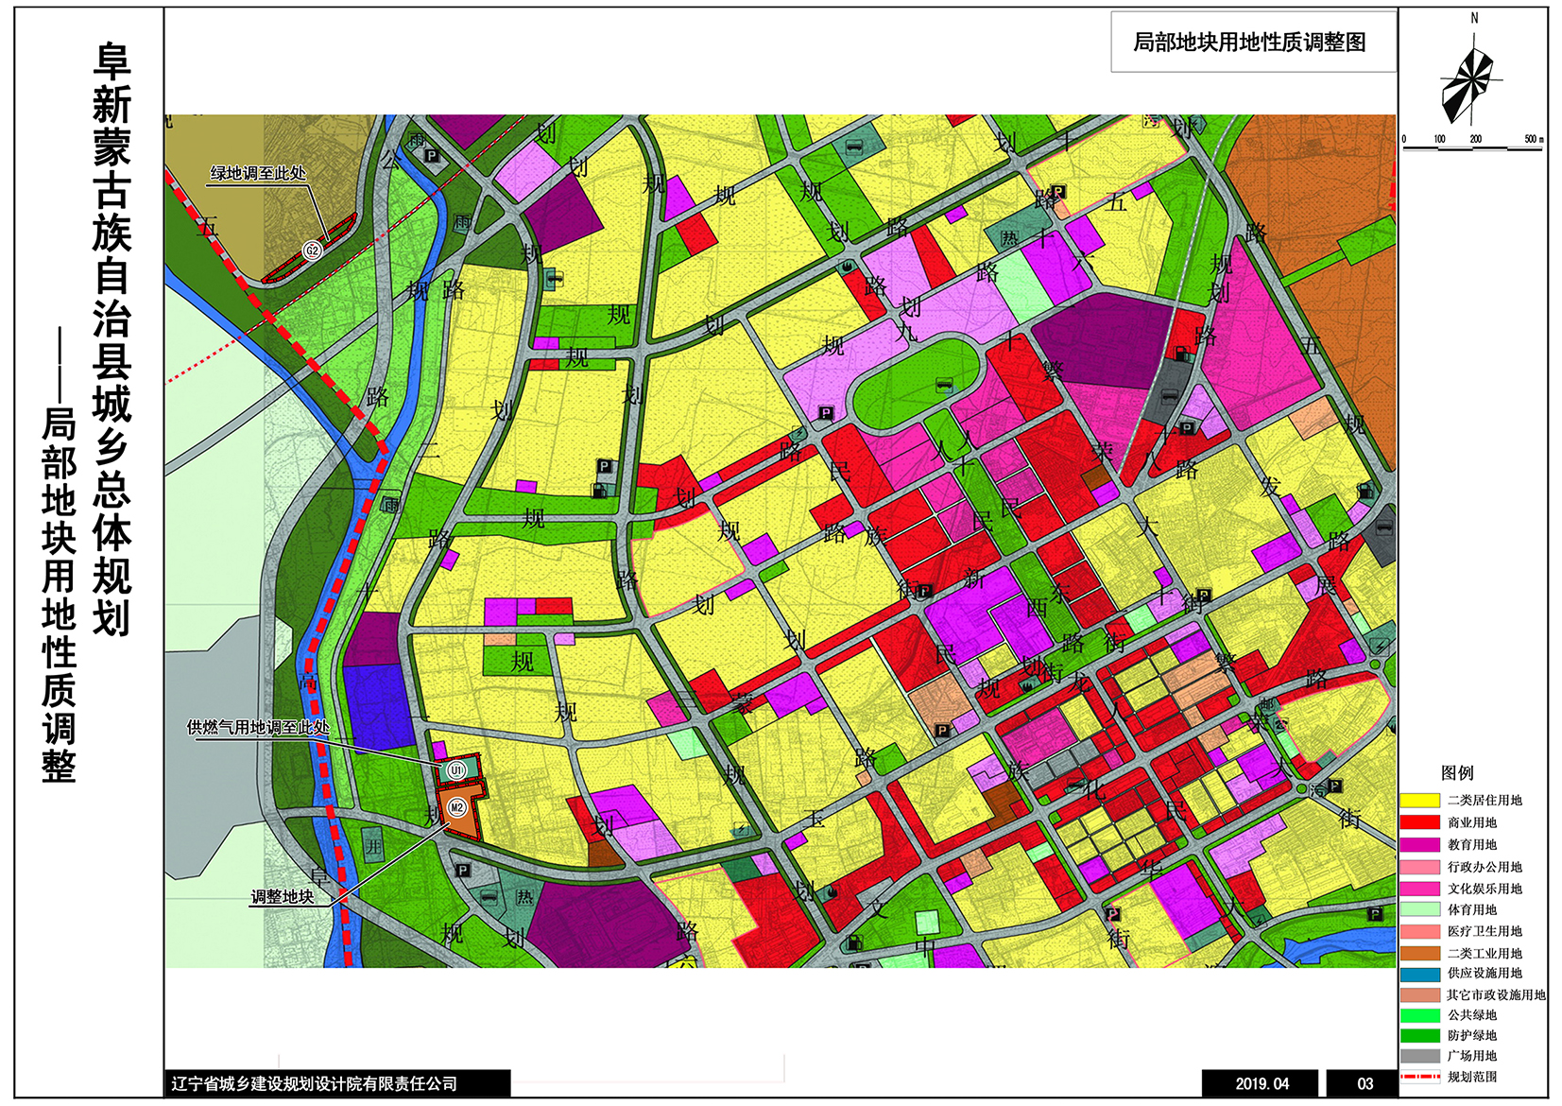The height and width of the screenshot is (1106, 1562).
Task: Select the yellow 二类居住用地 legend swatch
Action: coord(1419,801)
